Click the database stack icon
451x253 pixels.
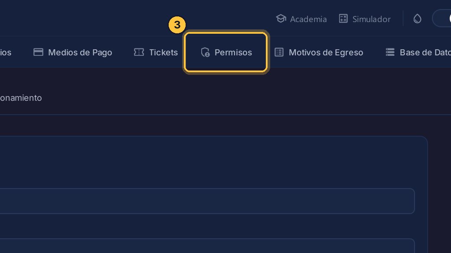point(390,52)
